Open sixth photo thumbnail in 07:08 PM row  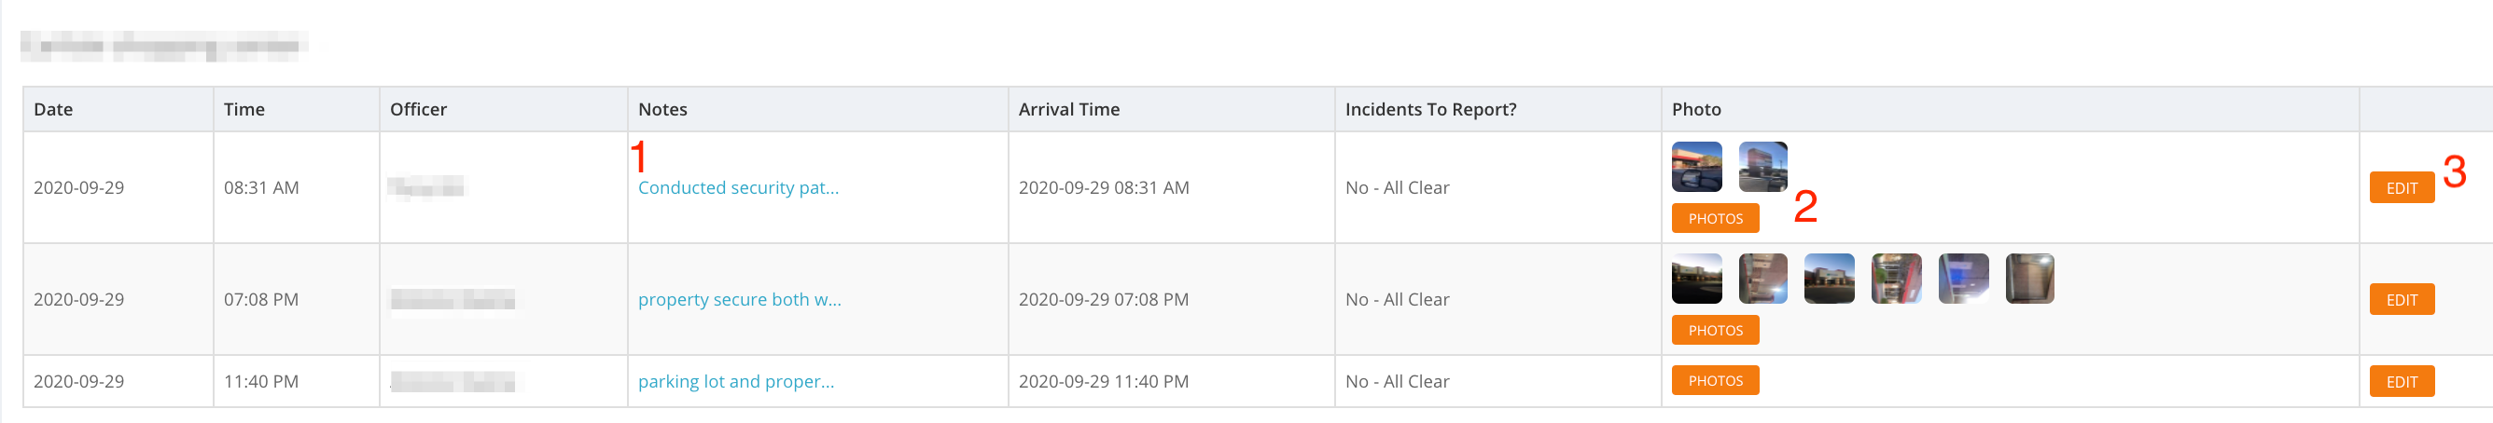2029,280
